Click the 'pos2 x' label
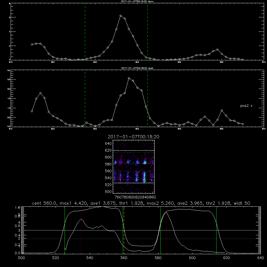The height and width of the screenshot is (267, 267). (246, 106)
